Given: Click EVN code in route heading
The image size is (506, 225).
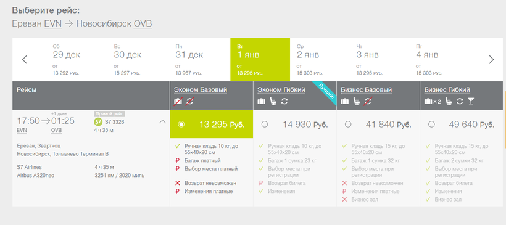Looking at the screenshot, I should click(x=53, y=24).
